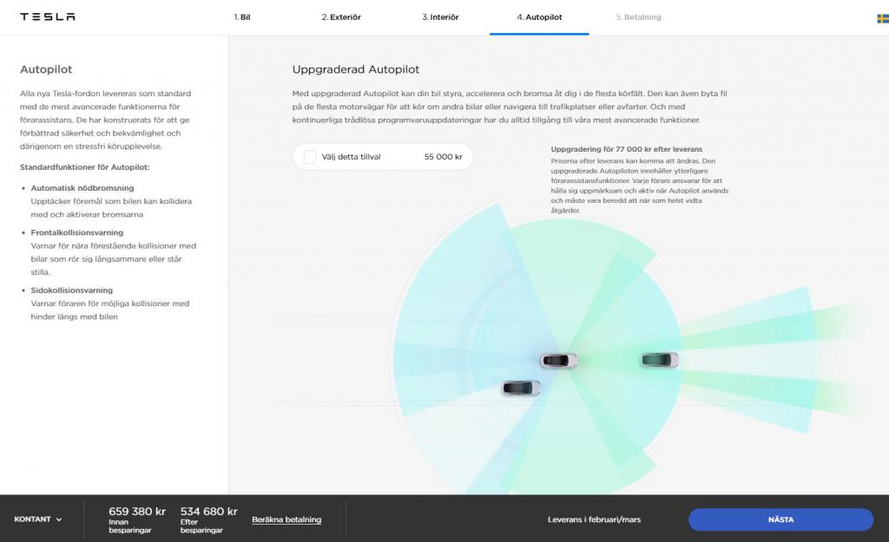Open the Swedish flag language selector
The image size is (889, 542).
883,18
